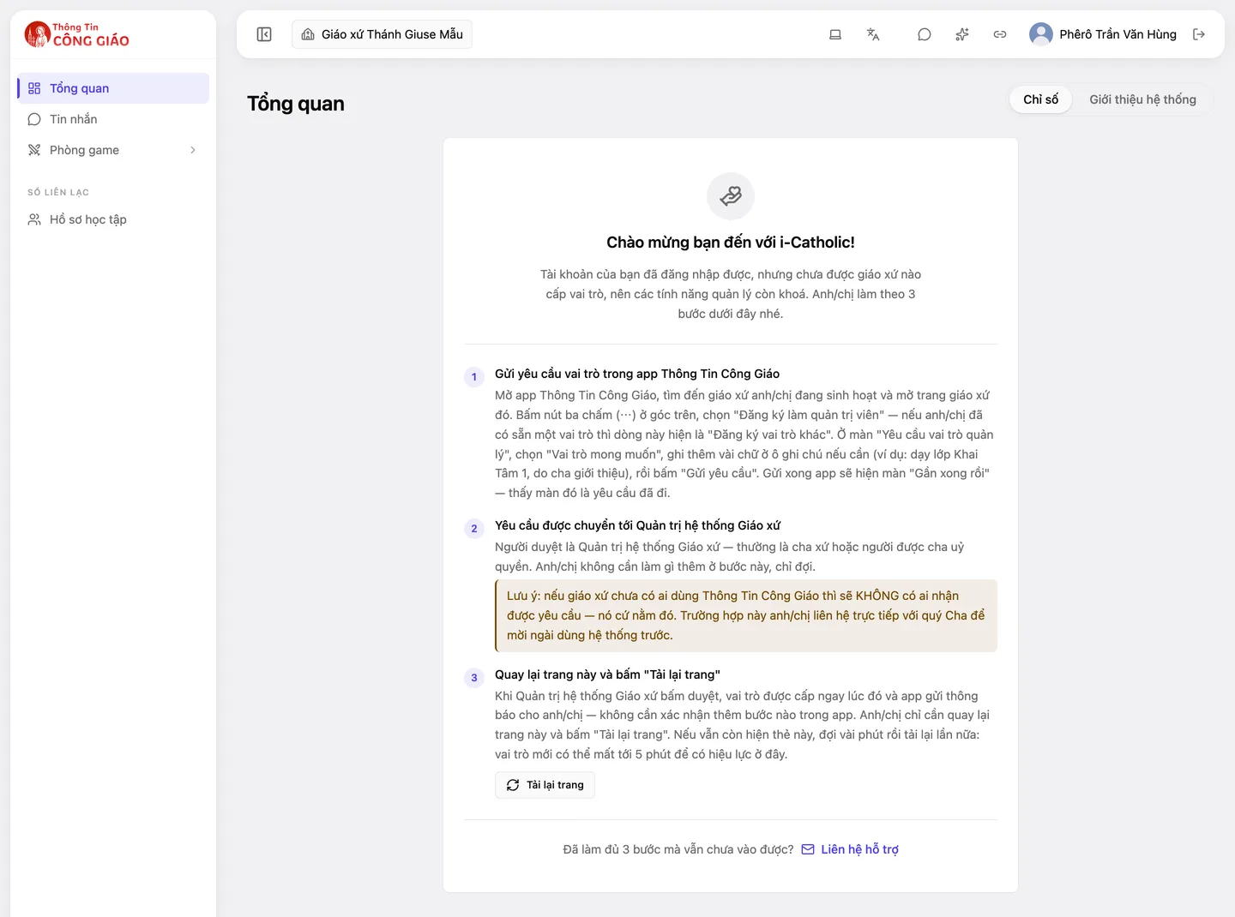Image resolution: width=1235 pixels, height=917 pixels.
Task: Open the language translation icon
Action: 873,34
